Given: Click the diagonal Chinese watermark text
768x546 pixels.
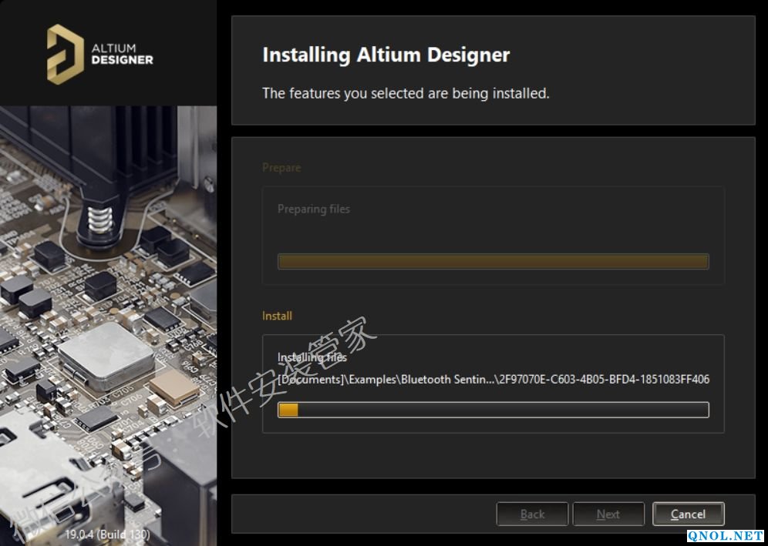Looking at the screenshot, I should (x=285, y=385).
